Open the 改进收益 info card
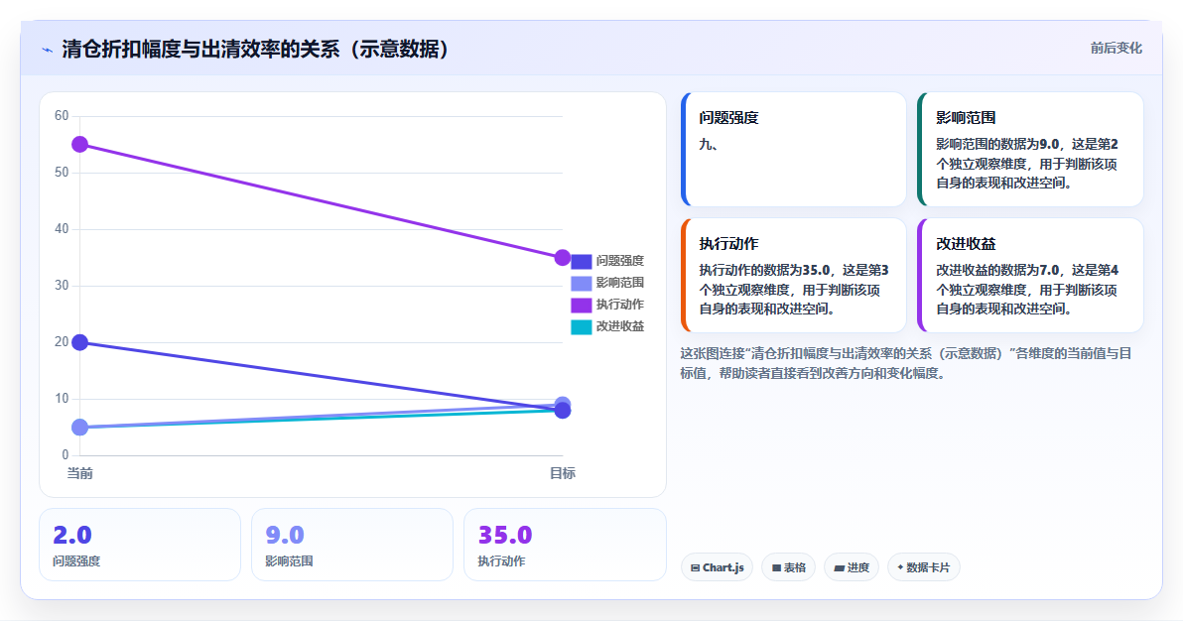The height and width of the screenshot is (621, 1183). (x=1030, y=276)
